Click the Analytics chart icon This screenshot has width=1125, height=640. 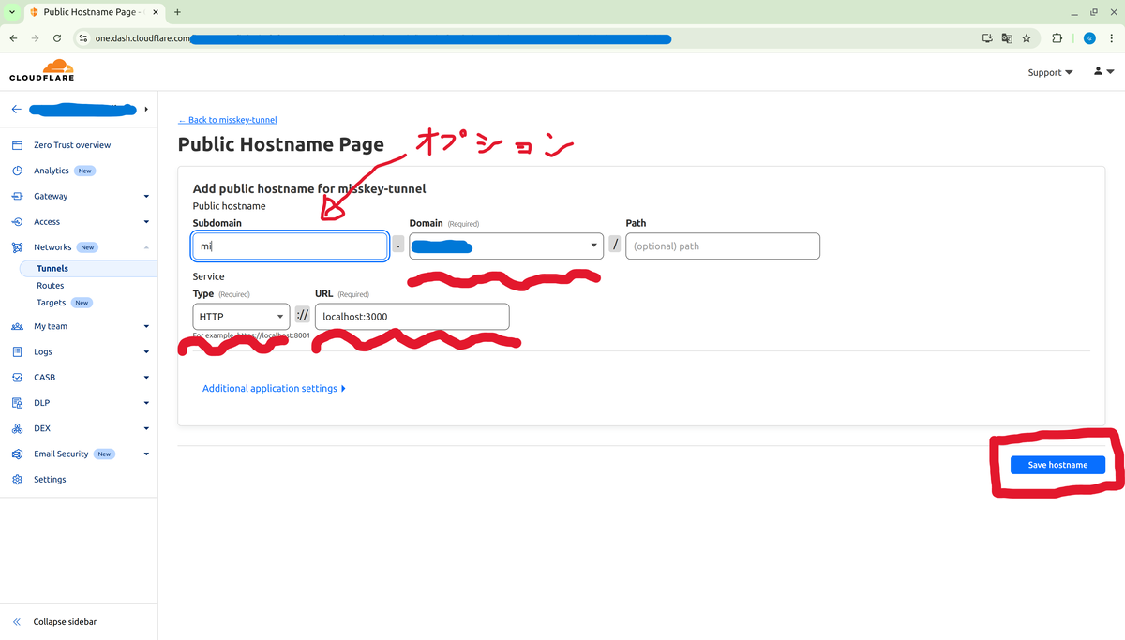point(16,171)
